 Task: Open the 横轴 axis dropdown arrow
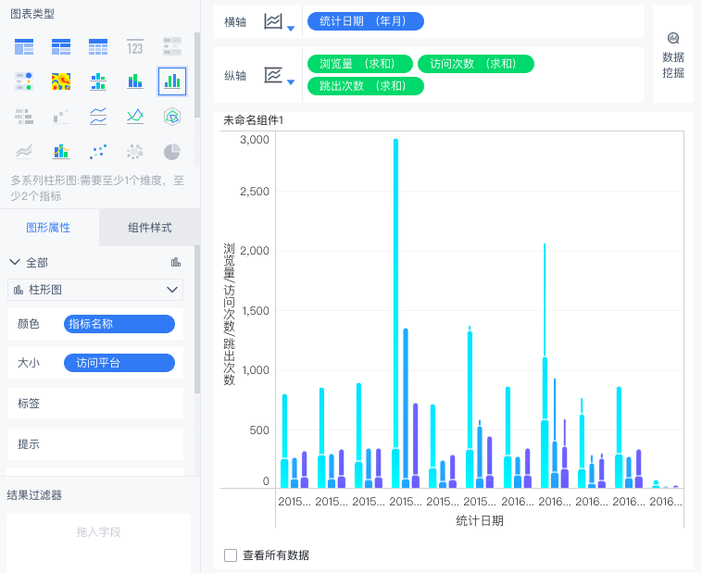(x=291, y=28)
